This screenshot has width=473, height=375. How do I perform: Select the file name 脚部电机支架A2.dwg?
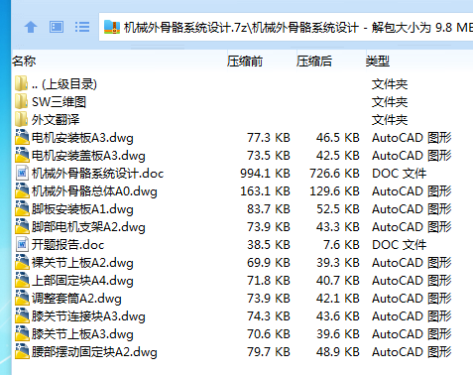[x=88, y=227]
